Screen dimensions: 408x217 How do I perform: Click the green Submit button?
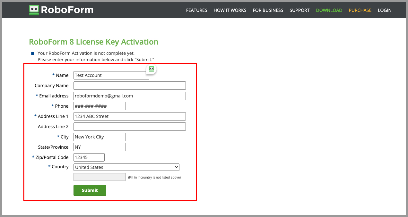[90, 190]
